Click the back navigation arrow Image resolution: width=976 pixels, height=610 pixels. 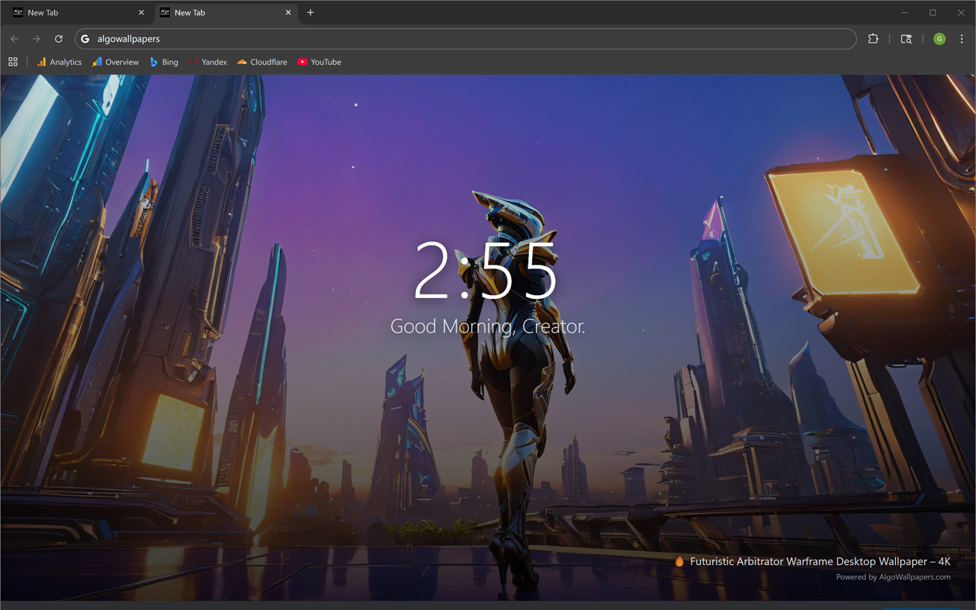(x=14, y=39)
